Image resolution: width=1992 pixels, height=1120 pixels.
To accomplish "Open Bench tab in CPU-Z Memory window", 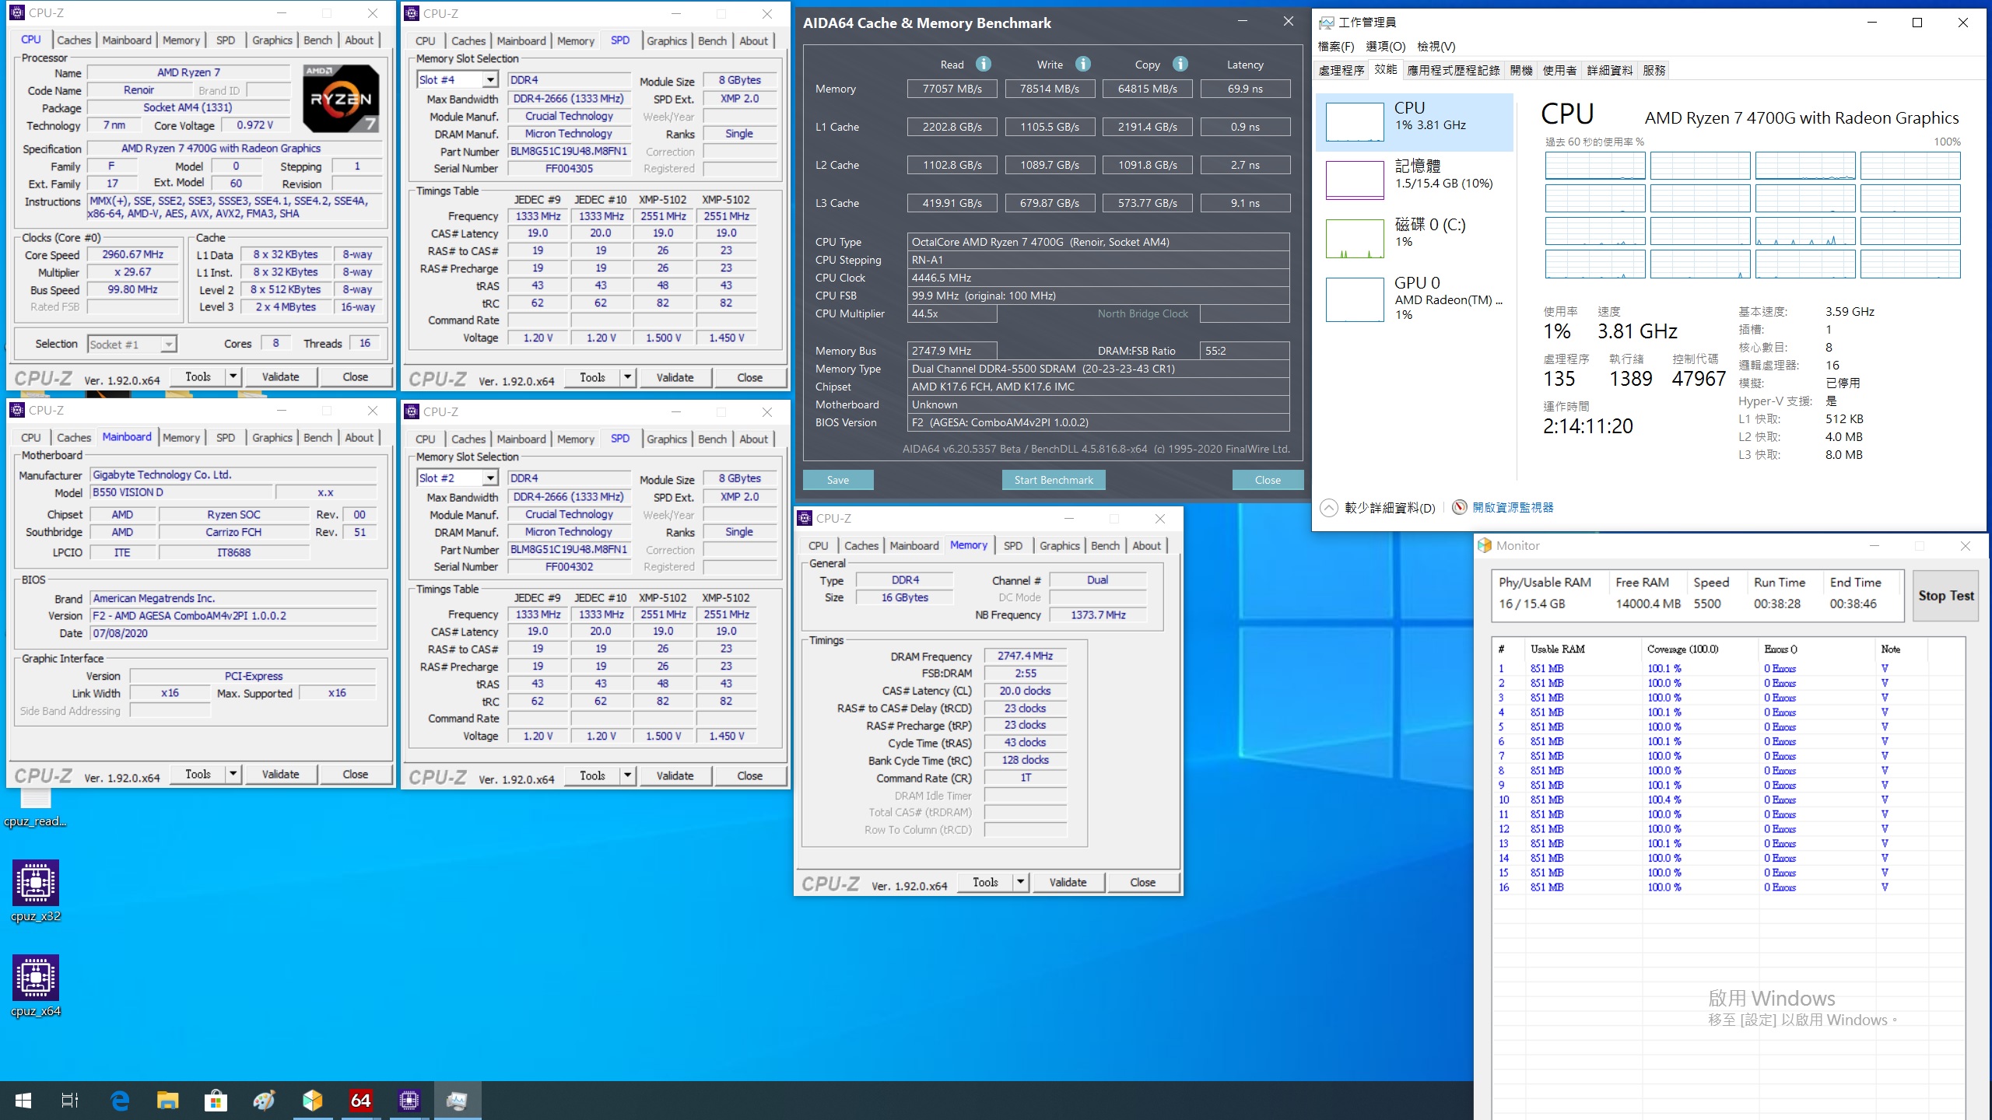I will 1105,546.
